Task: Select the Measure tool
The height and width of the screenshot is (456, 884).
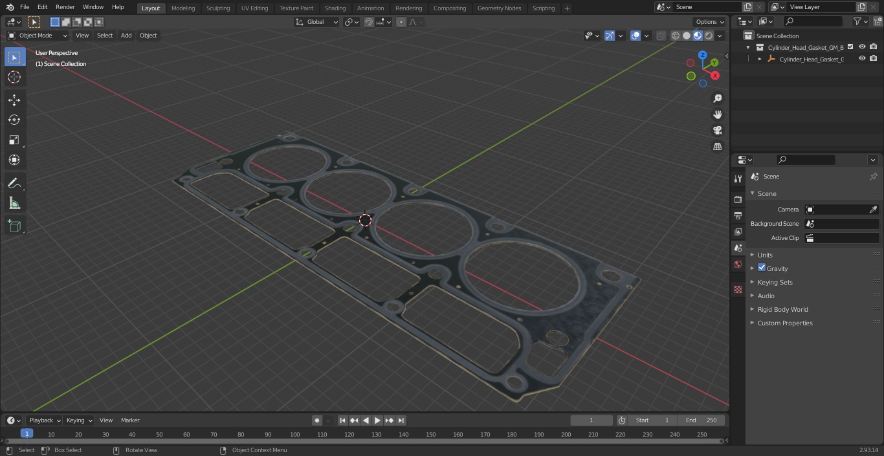Action: (14, 204)
